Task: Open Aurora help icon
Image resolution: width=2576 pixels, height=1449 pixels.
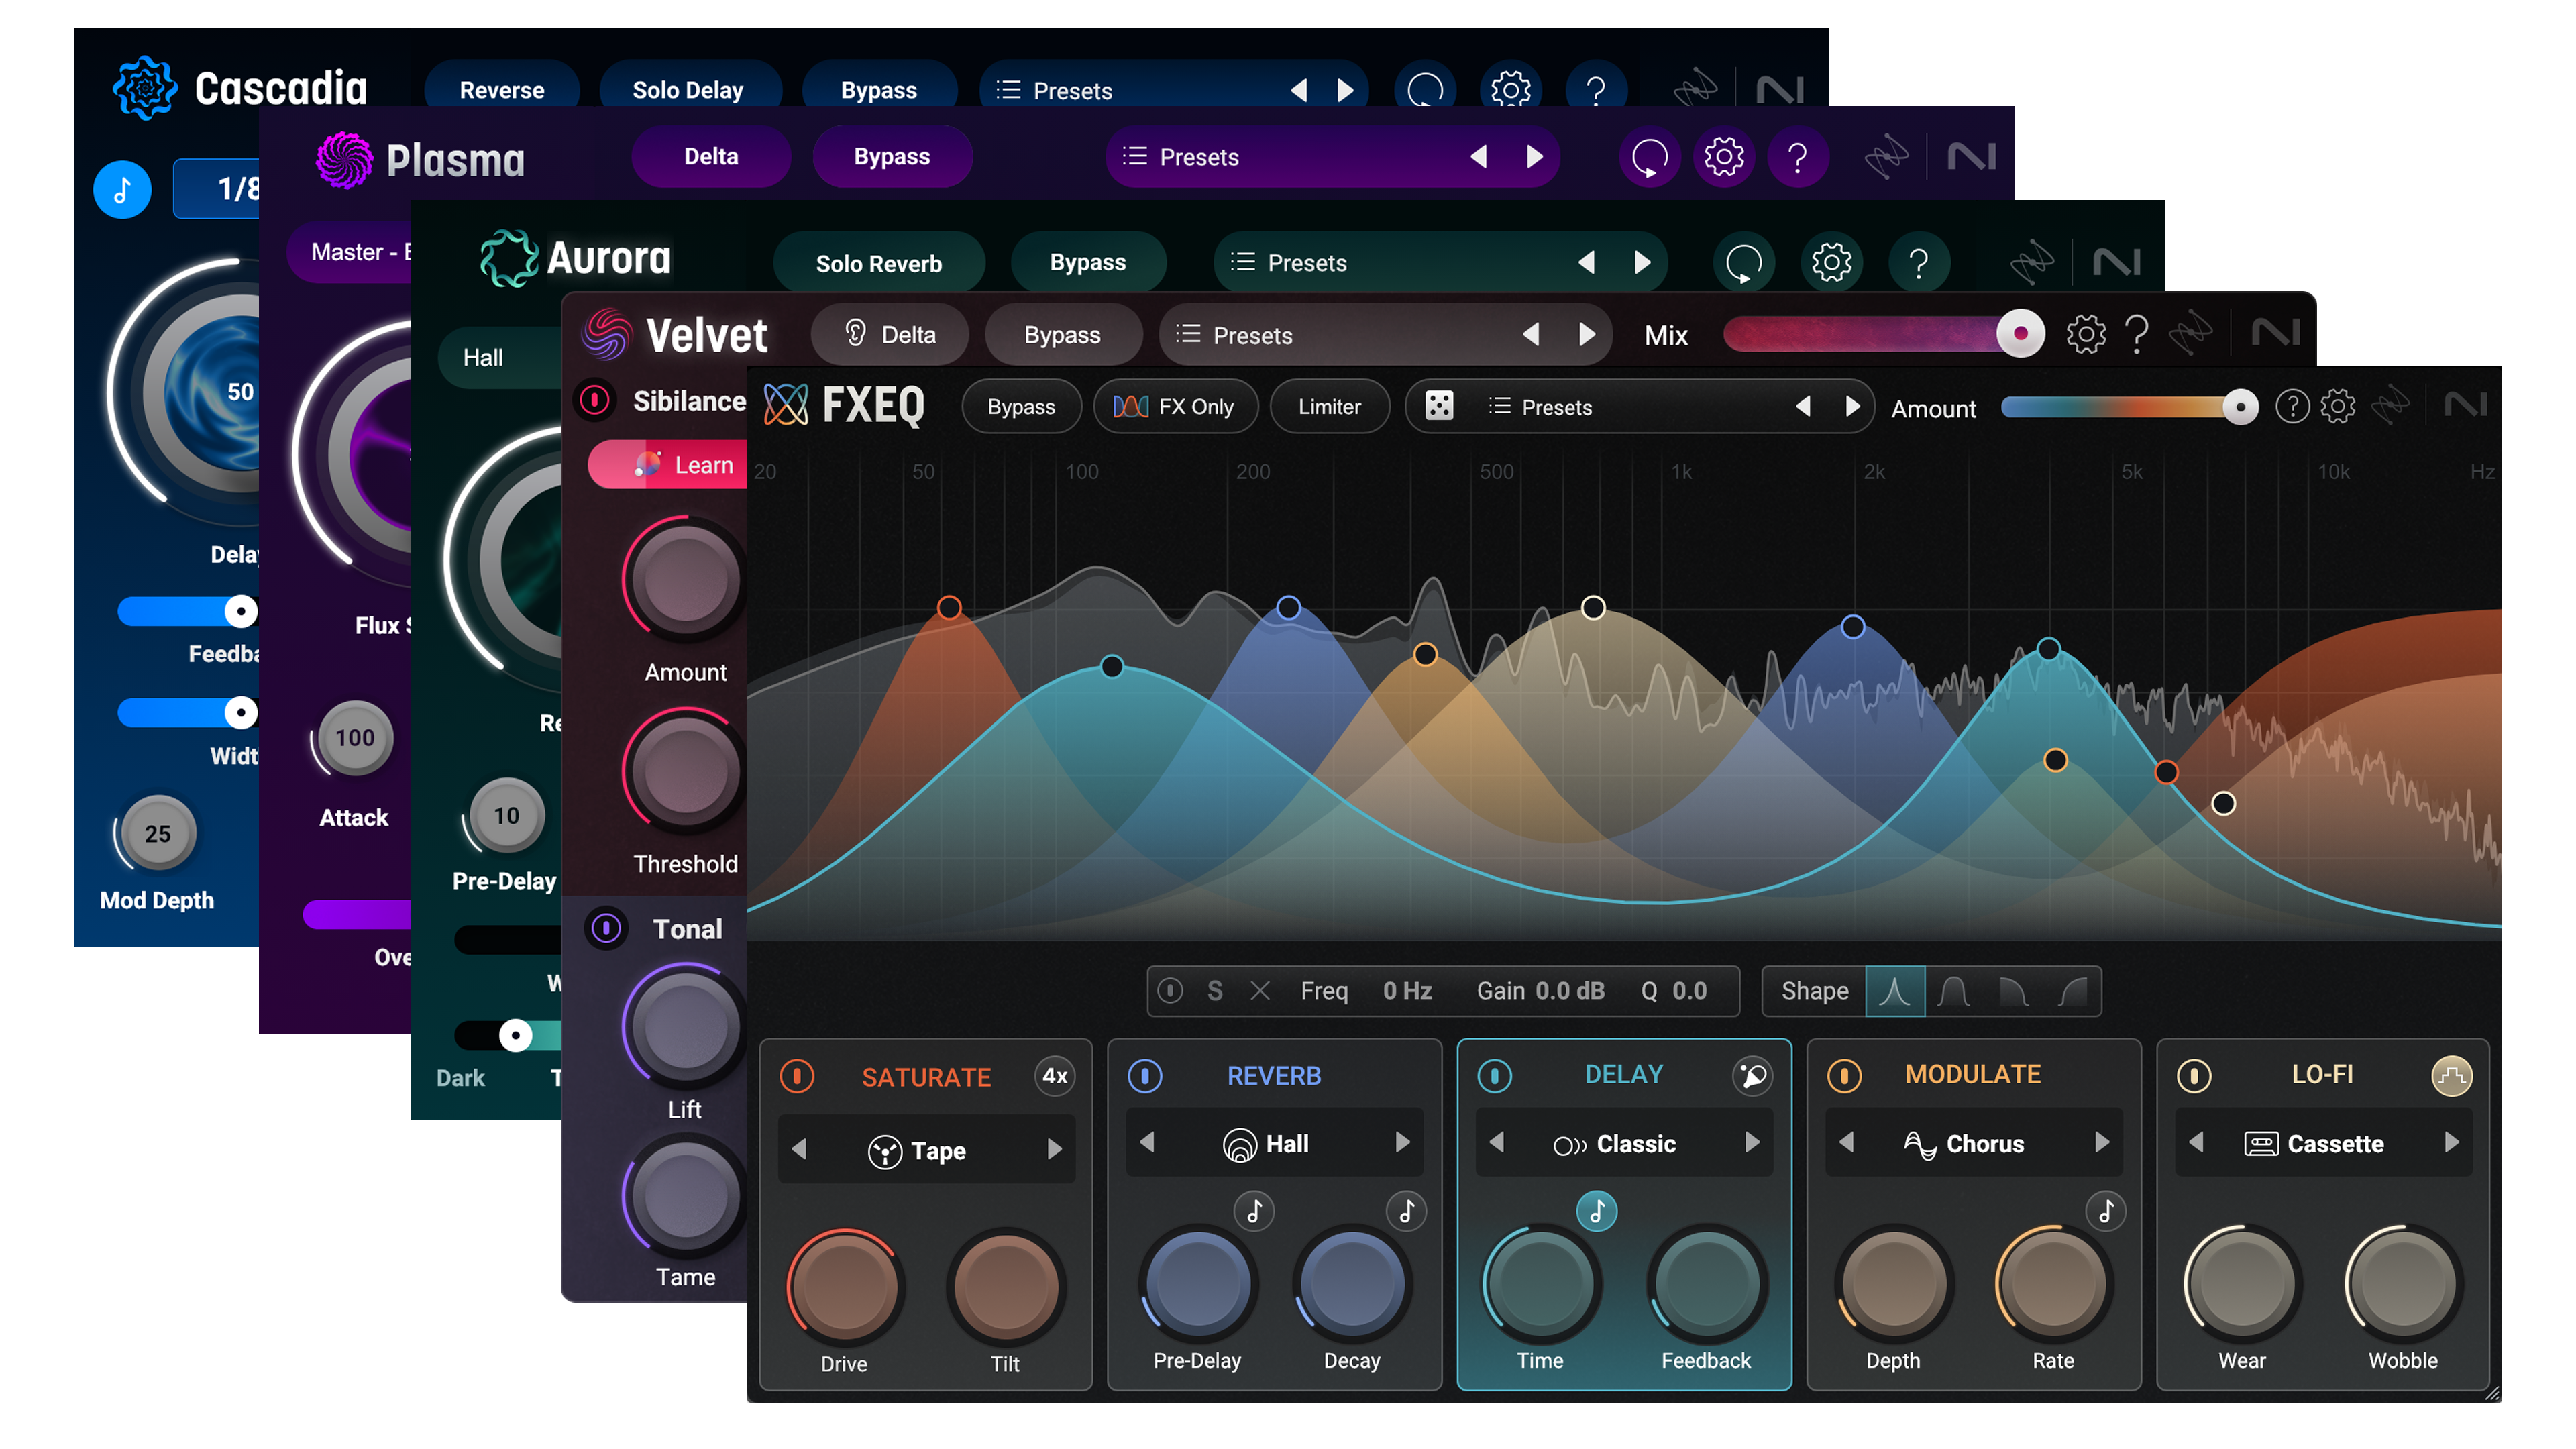Action: pos(1918,263)
